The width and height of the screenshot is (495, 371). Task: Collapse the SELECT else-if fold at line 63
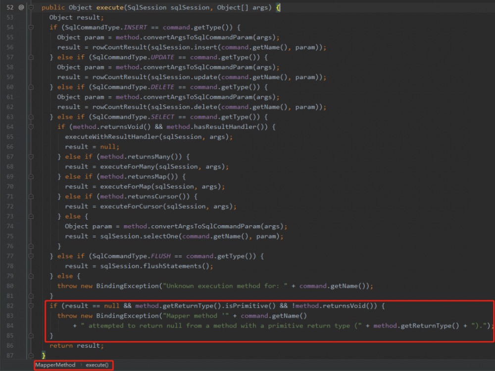coord(31,117)
